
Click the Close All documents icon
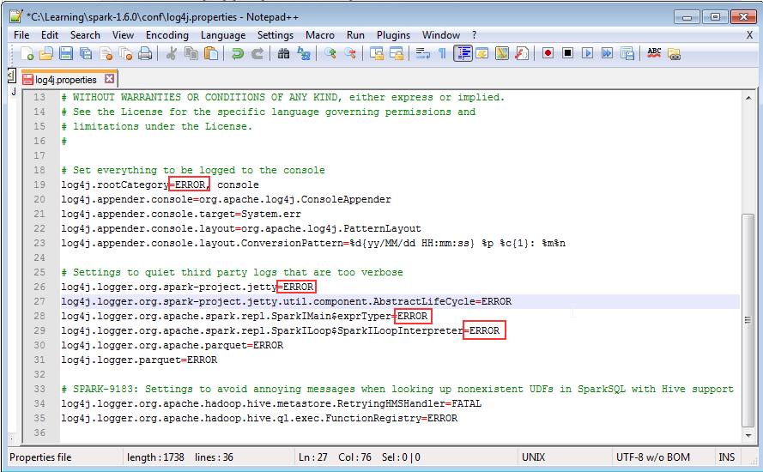tap(125, 53)
